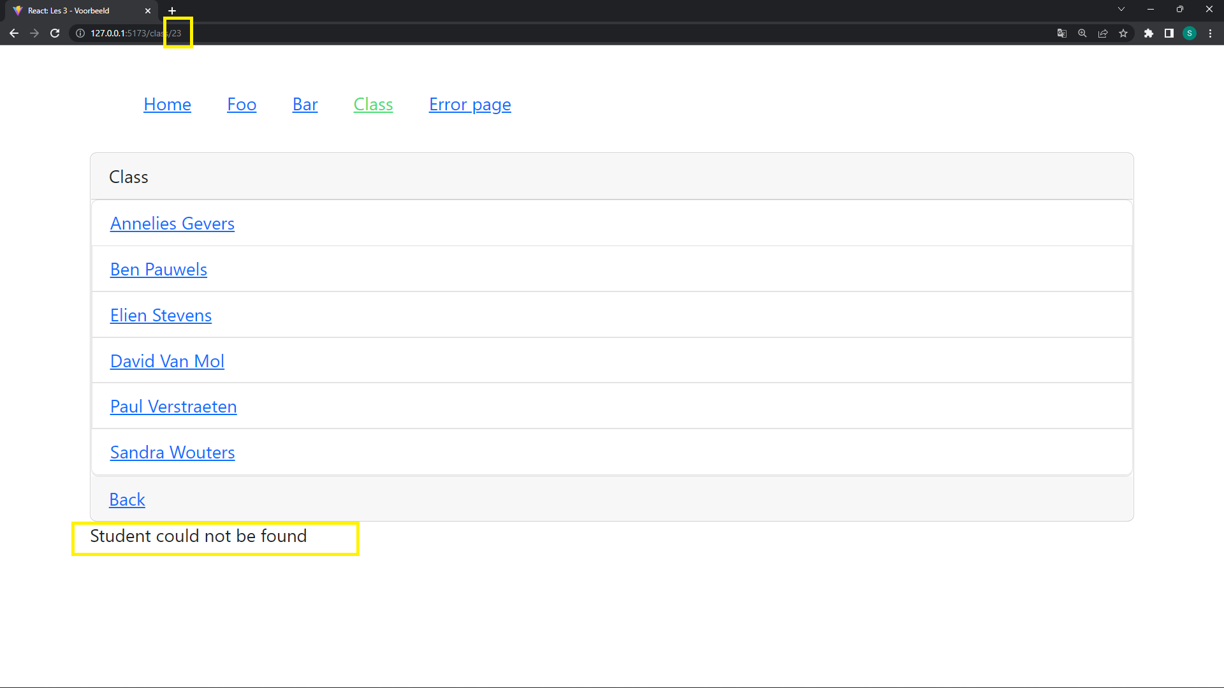Bookmark this tab with star
The image size is (1224, 688).
click(x=1123, y=33)
